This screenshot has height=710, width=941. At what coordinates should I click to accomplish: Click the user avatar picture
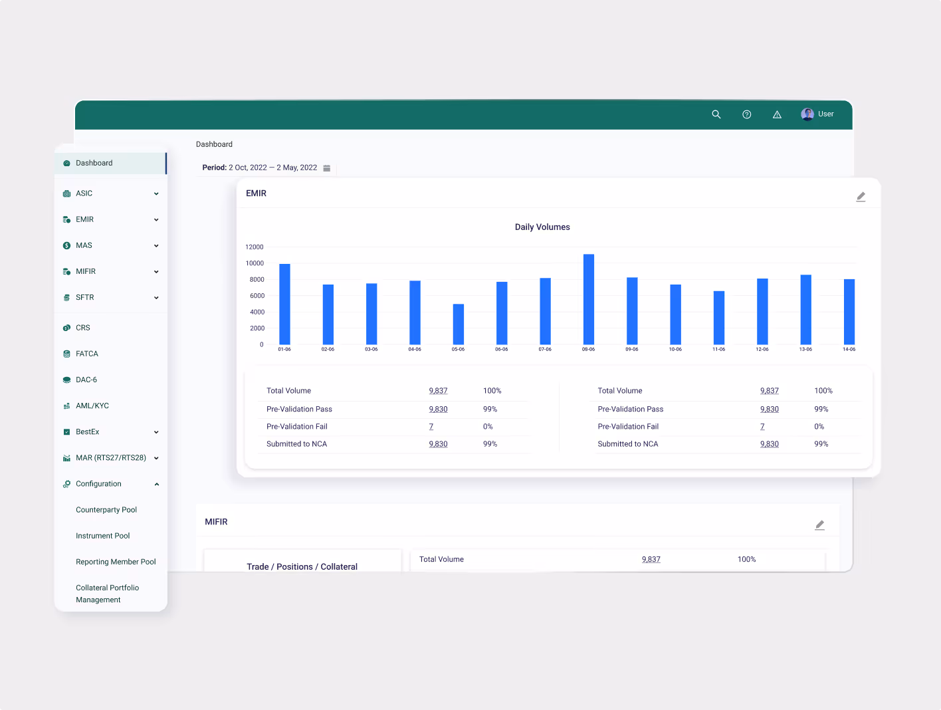click(x=807, y=114)
